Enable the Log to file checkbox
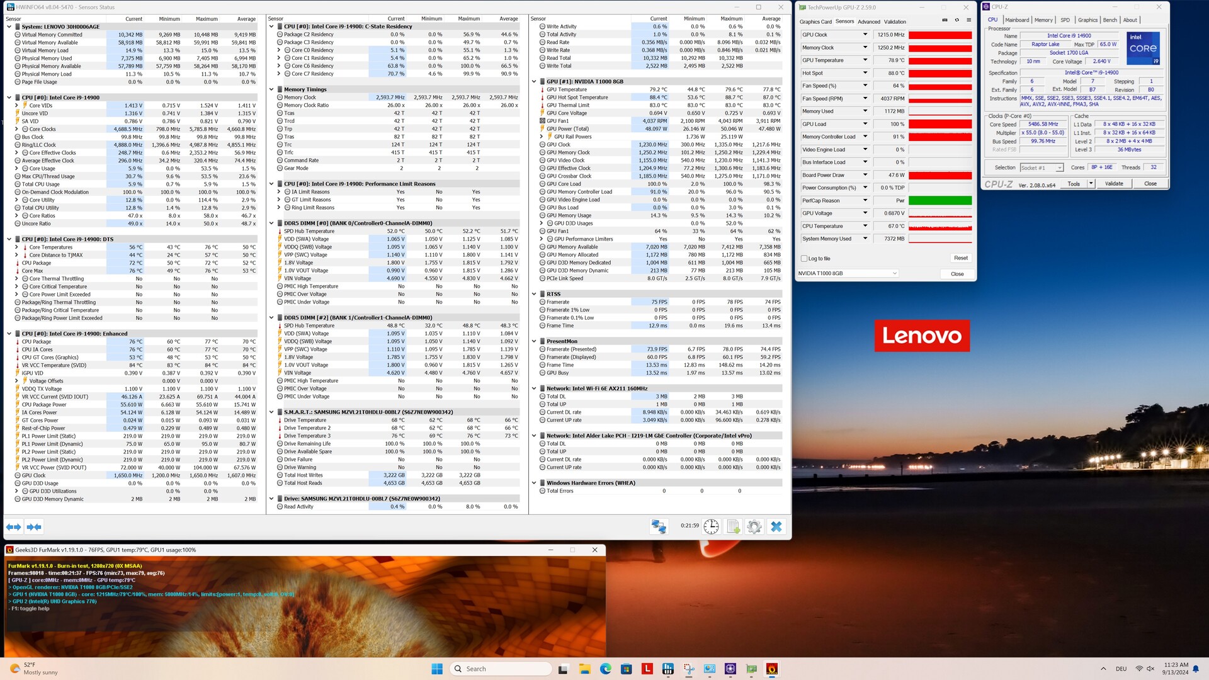This screenshot has height=680, width=1209. [x=804, y=258]
